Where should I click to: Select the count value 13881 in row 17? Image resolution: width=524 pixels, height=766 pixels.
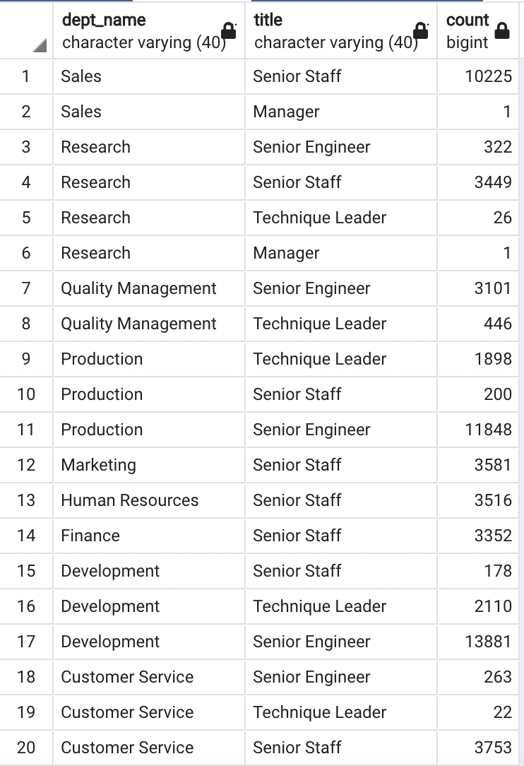pyautogui.click(x=489, y=642)
